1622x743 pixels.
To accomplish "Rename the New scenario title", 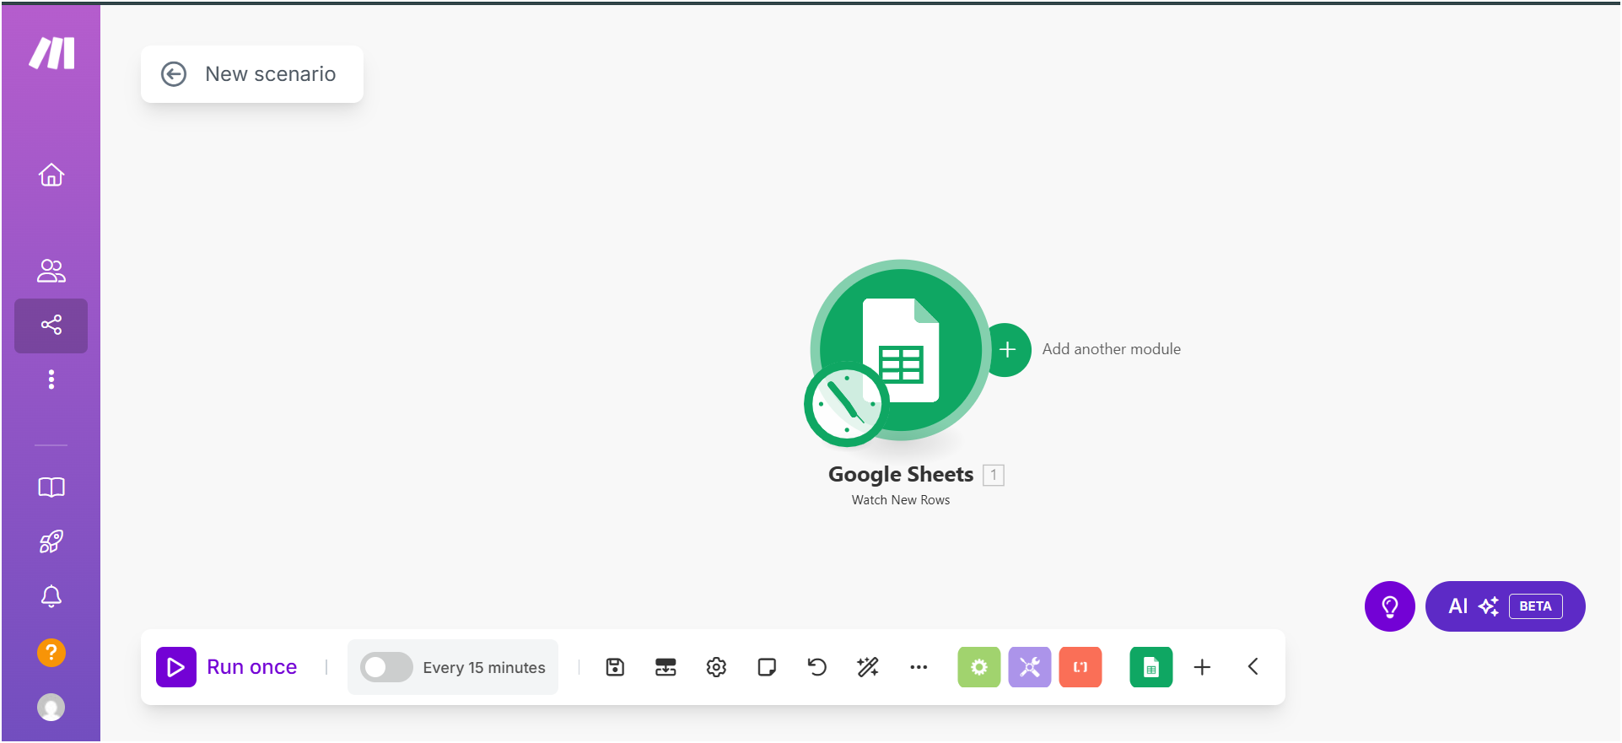I will pos(271,74).
